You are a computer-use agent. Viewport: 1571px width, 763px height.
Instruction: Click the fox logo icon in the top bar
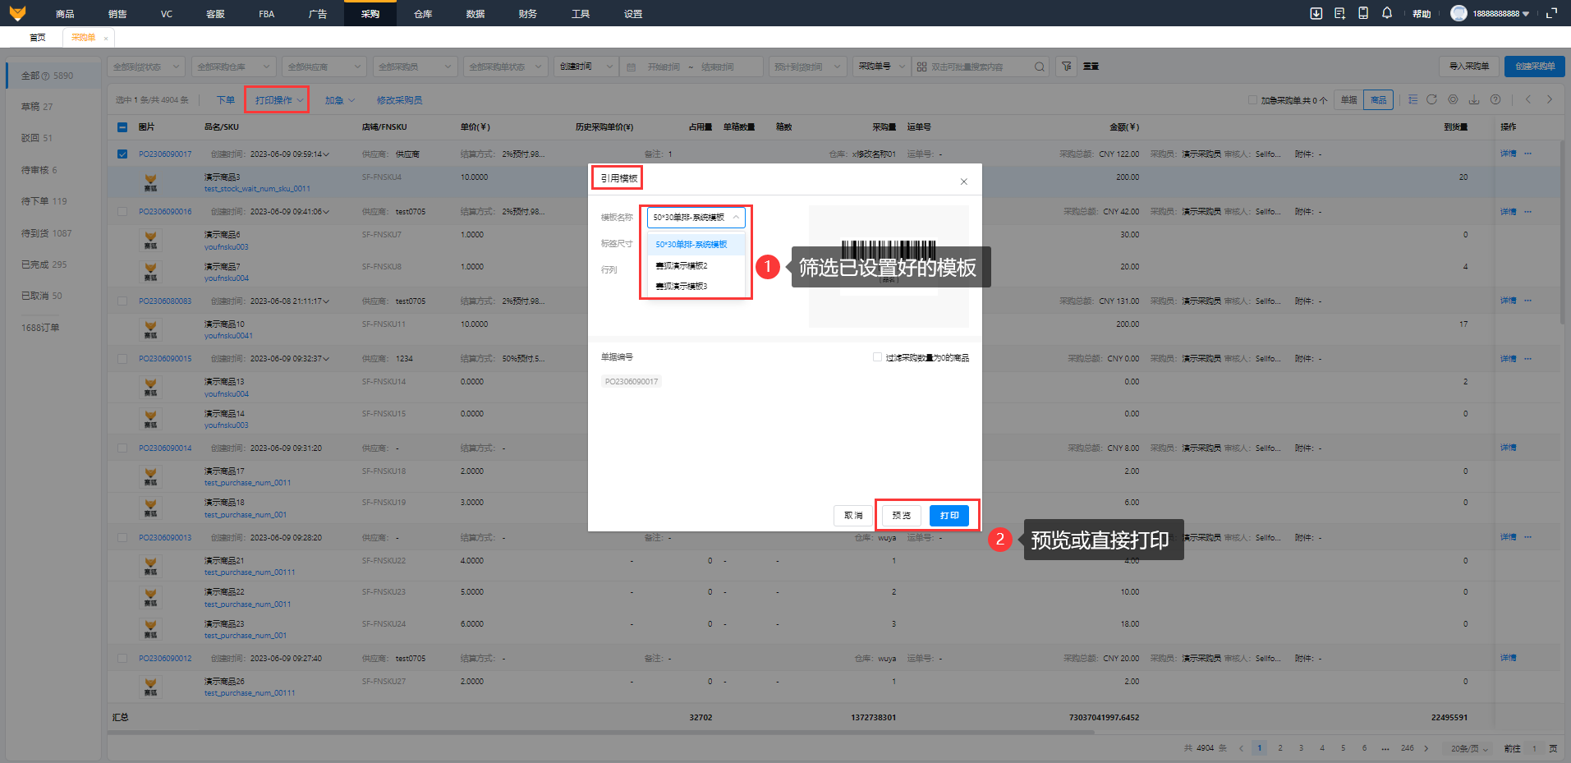(x=17, y=13)
